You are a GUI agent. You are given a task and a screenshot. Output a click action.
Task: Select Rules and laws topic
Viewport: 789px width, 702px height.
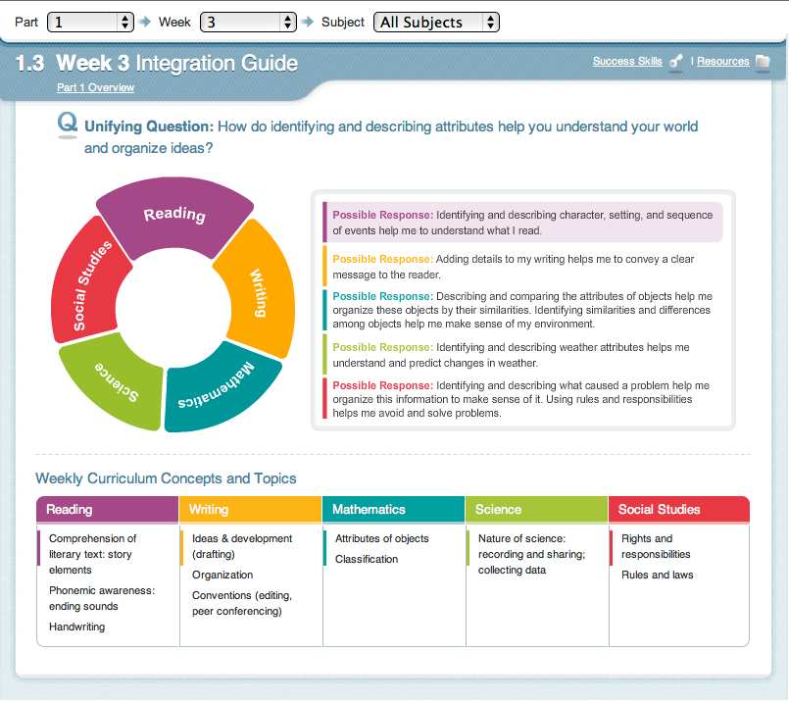coord(657,575)
